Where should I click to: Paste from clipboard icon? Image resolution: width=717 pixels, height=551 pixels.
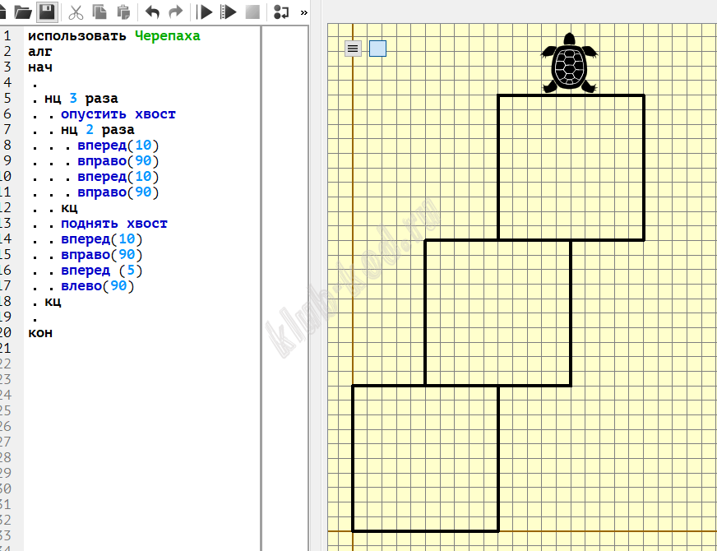tap(123, 12)
